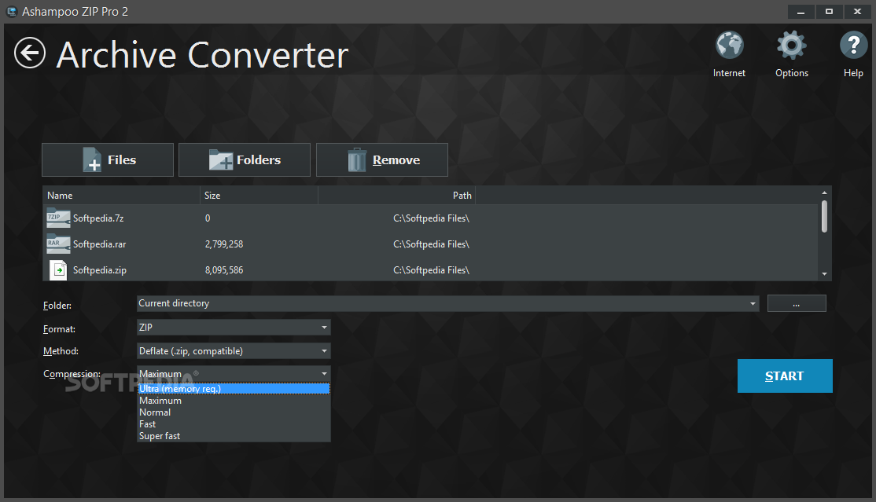This screenshot has width=876, height=502.
Task: Open the Internet globe icon
Action: (729, 46)
